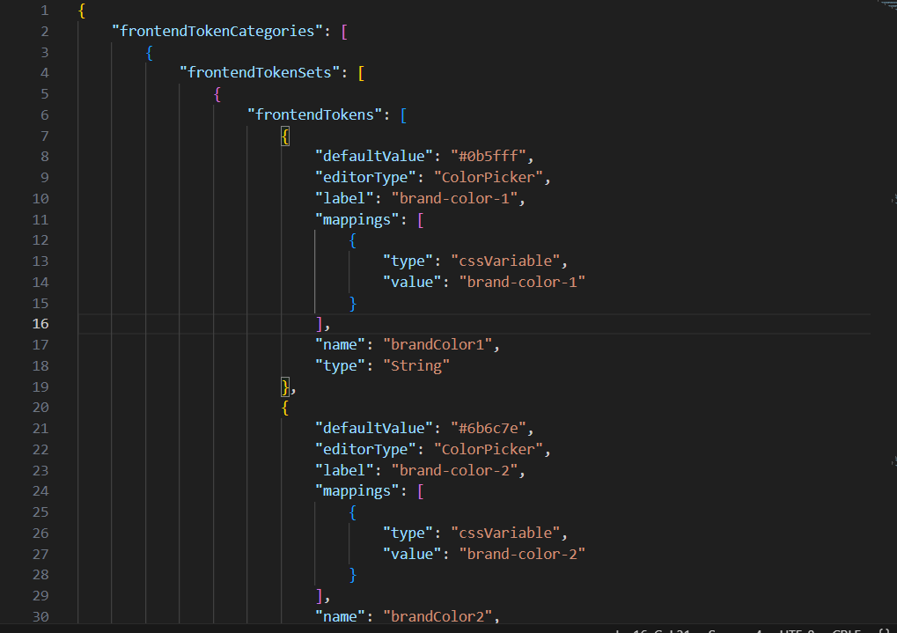897x633 pixels.
Task: Click the "value" key on line 14
Action: tap(412, 282)
